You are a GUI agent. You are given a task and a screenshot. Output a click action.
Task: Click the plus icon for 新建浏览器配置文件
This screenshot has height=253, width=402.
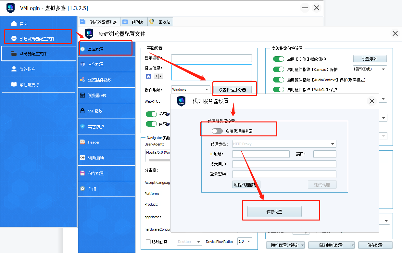tap(14, 38)
